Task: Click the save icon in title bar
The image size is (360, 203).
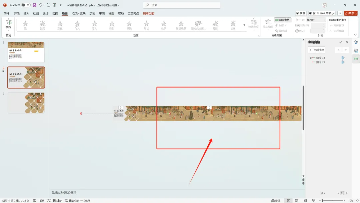Action: pos(34,5)
